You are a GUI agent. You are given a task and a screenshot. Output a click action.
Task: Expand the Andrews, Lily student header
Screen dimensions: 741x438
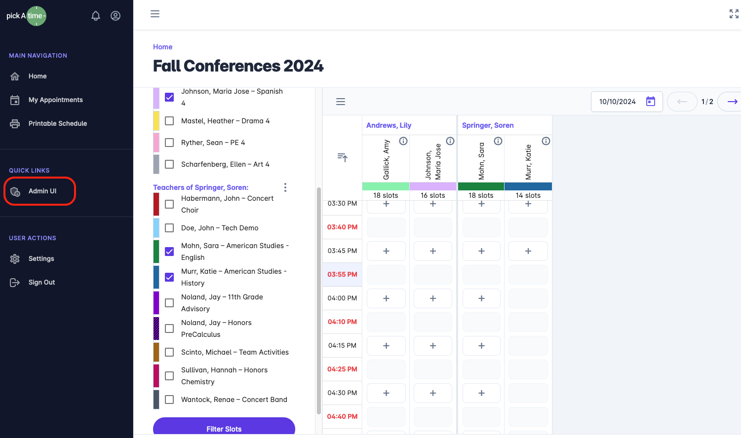tap(389, 125)
